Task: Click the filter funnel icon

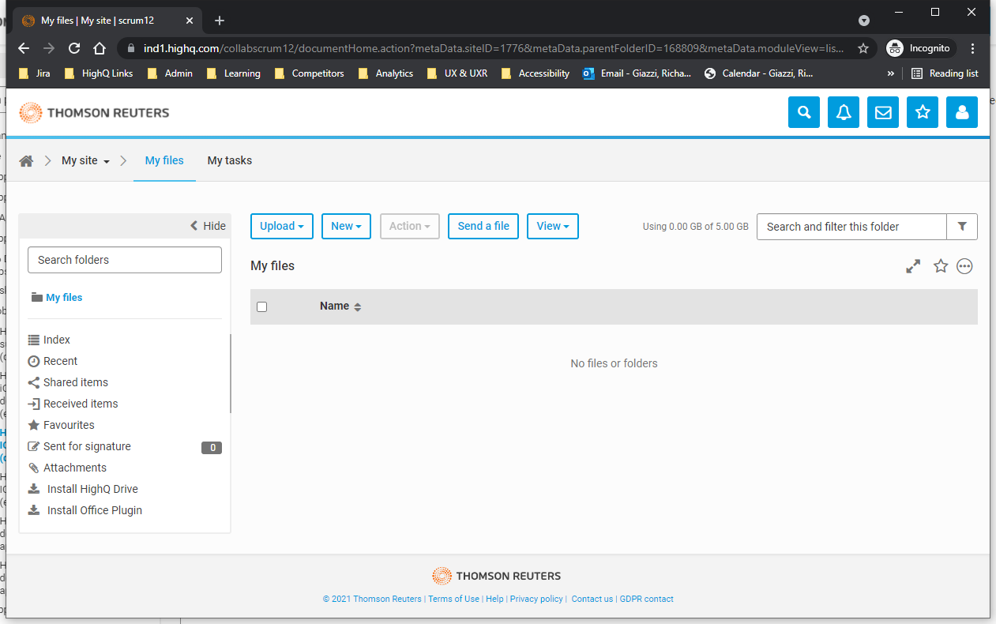Action: pyautogui.click(x=962, y=227)
